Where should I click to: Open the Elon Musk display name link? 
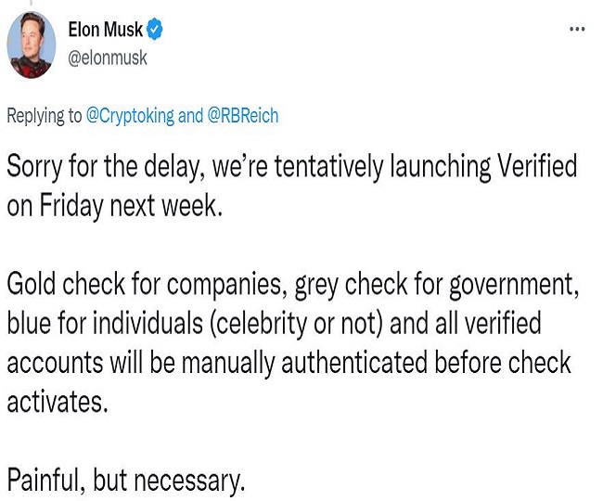(x=105, y=30)
